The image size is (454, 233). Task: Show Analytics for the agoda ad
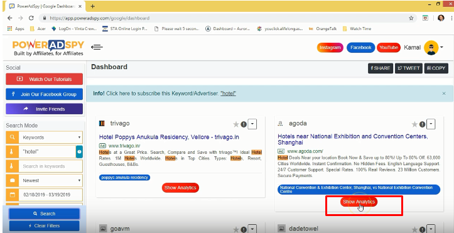tap(359, 202)
